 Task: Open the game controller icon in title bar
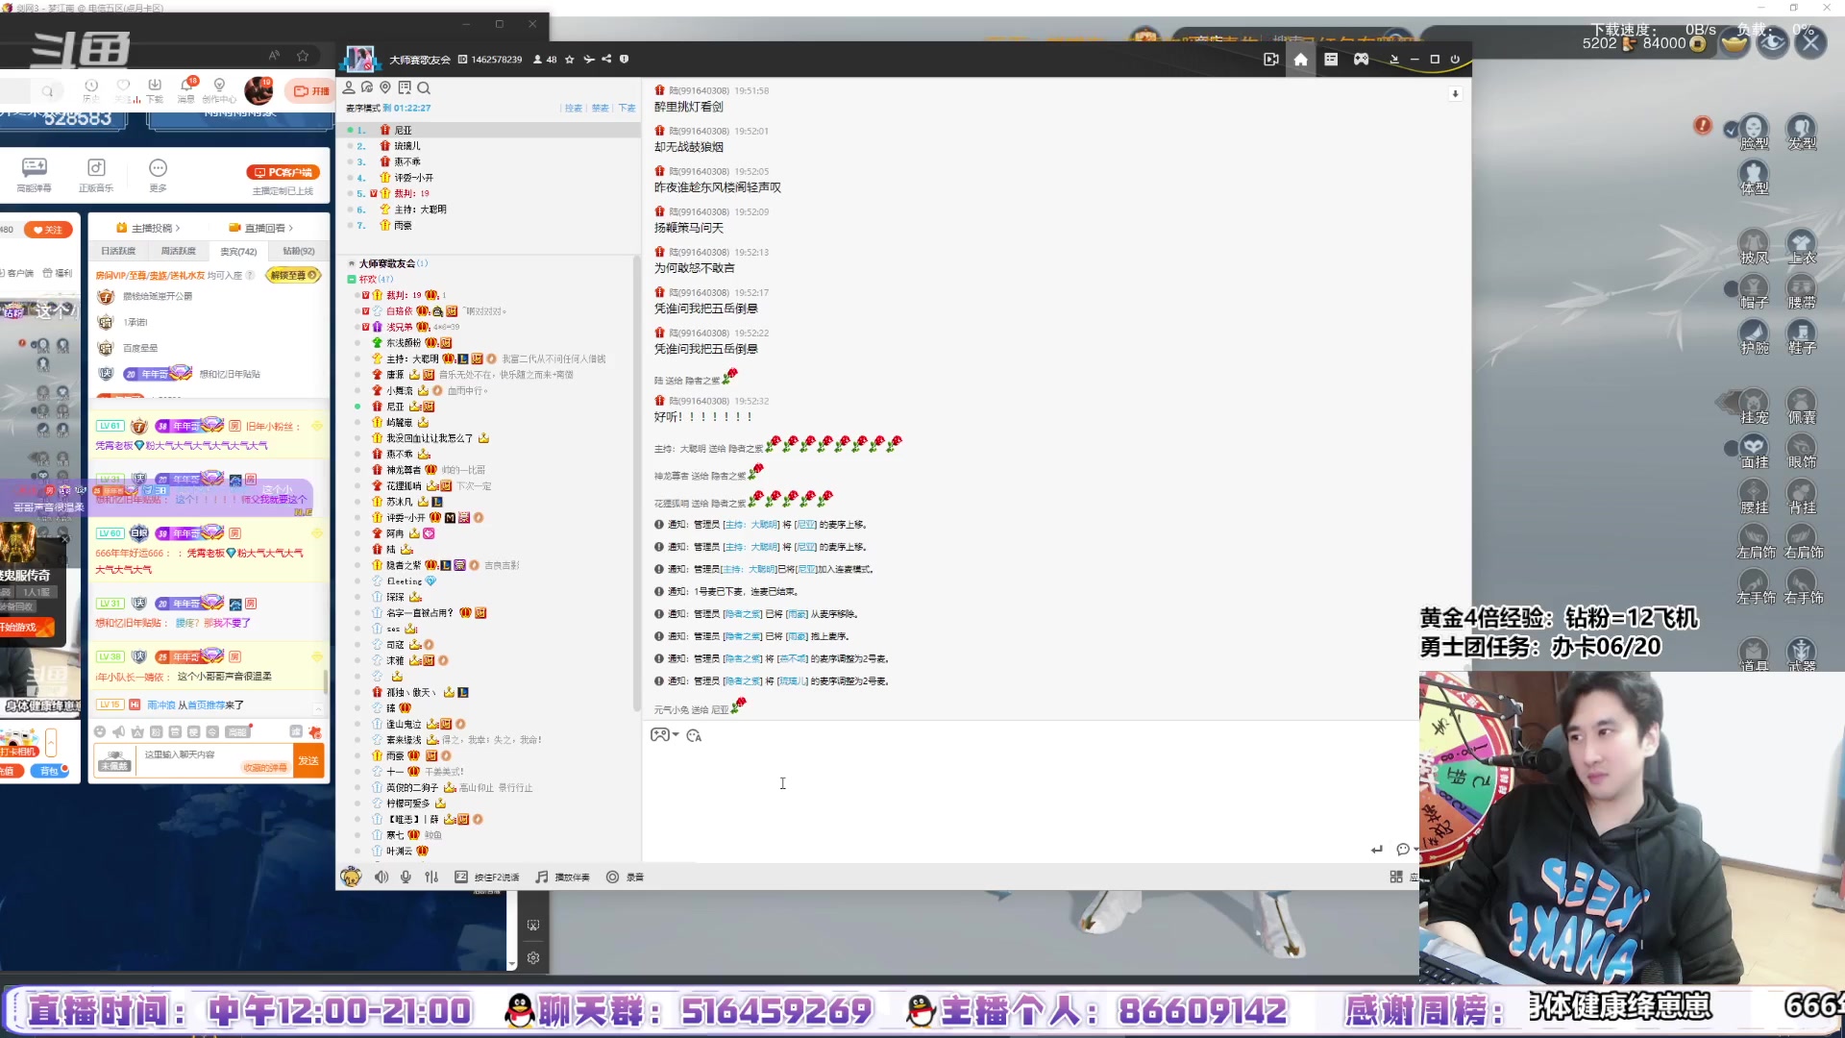click(1361, 60)
